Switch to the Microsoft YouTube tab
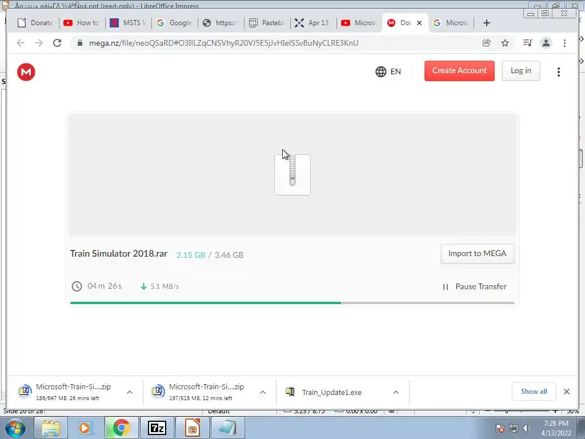The height and width of the screenshot is (439, 585). pyautogui.click(x=360, y=23)
